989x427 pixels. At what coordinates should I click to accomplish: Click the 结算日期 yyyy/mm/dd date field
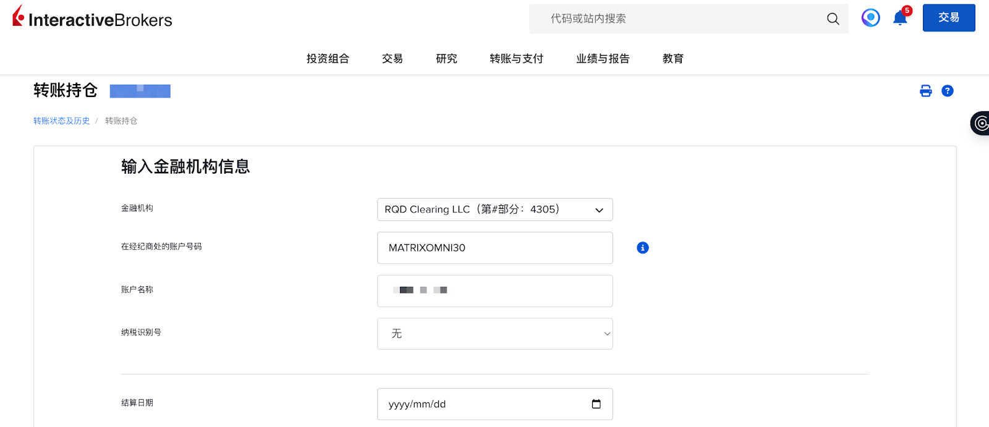tap(495, 404)
